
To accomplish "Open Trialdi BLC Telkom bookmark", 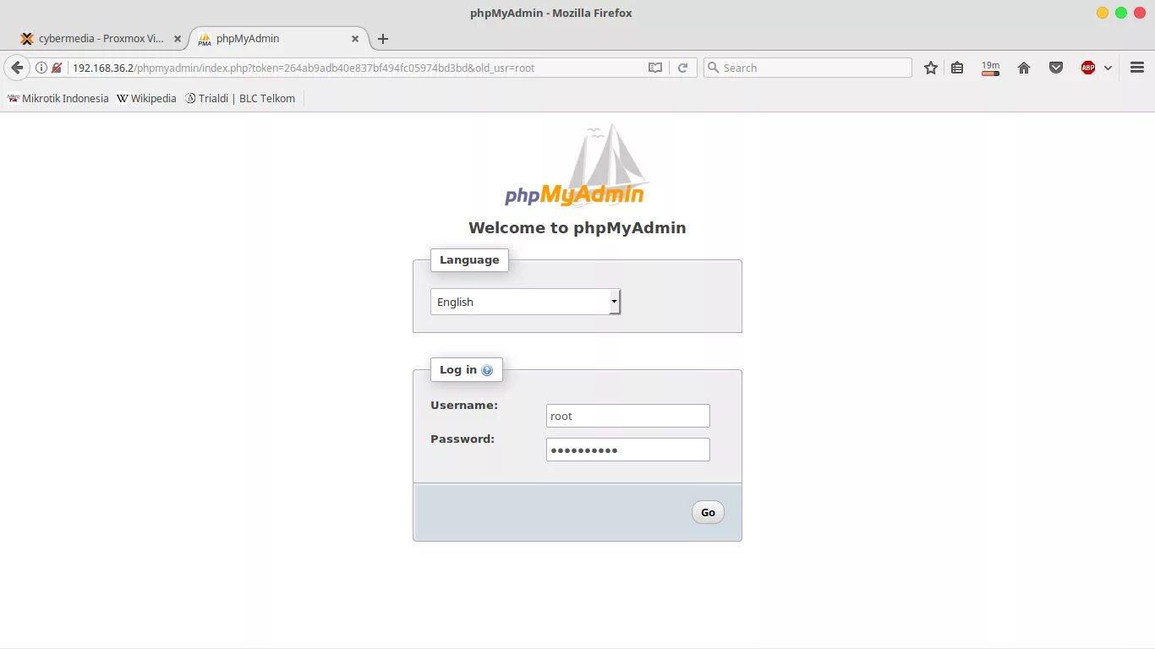I will pos(240,98).
